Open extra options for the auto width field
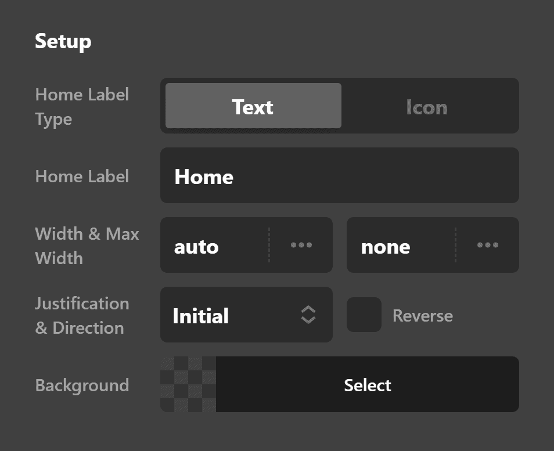 pyautogui.click(x=301, y=245)
